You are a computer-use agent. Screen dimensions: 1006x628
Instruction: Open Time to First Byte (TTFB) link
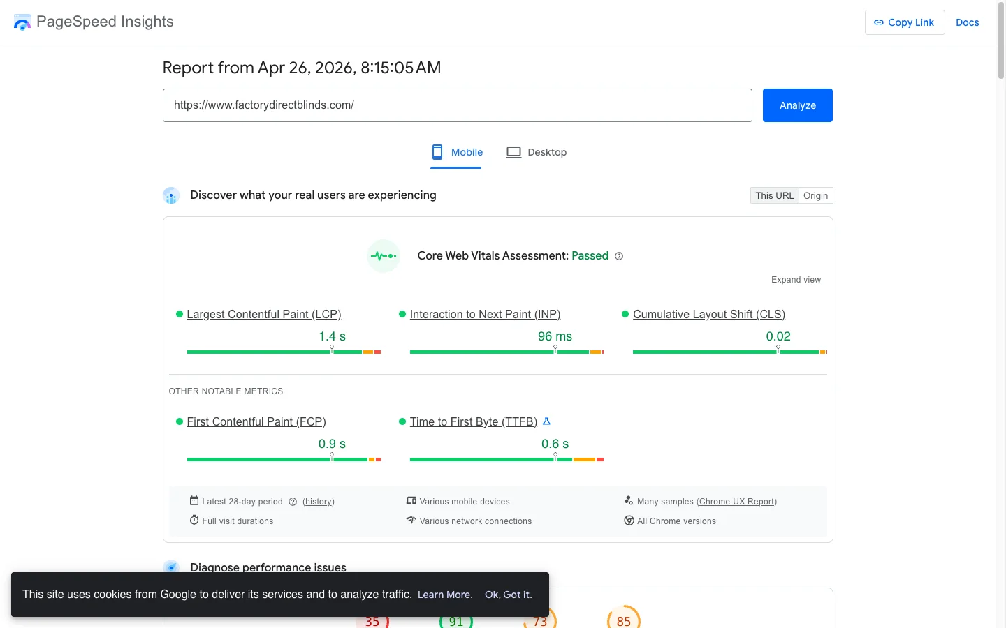click(x=474, y=422)
